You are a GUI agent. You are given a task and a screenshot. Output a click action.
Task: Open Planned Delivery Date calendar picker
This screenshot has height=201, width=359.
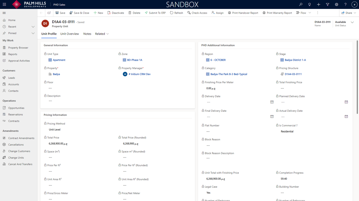pos(346,102)
